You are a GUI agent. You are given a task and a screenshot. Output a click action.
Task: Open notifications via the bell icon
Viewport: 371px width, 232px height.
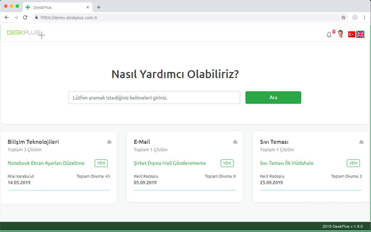tap(329, 34)
